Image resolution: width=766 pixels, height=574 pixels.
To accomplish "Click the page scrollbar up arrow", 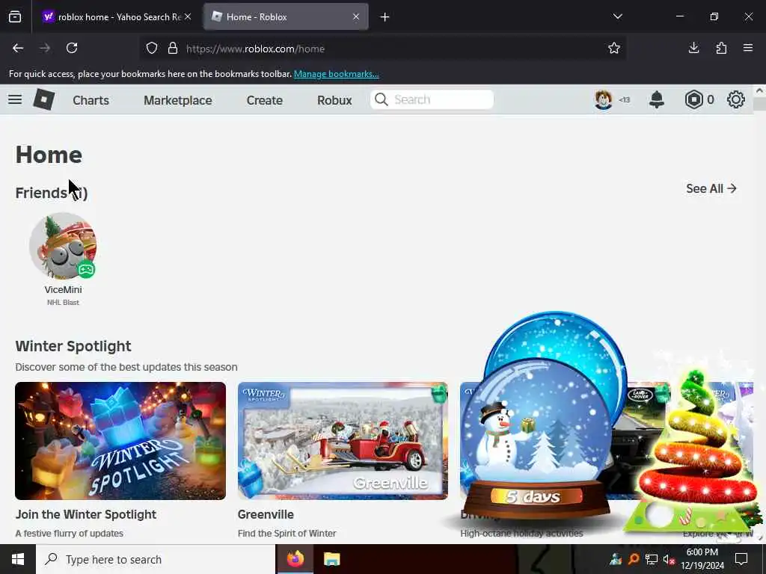I will tap(759, 90).
